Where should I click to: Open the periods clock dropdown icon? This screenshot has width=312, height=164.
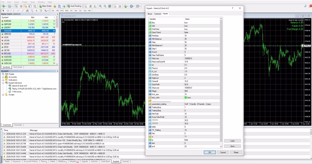pyautogui.click(x=132, y=6)
